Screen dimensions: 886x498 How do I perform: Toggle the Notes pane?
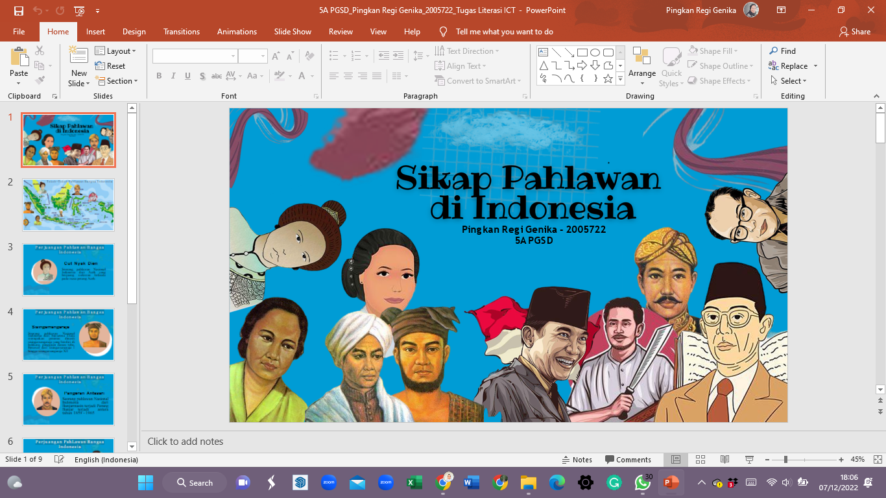point(576,459)
